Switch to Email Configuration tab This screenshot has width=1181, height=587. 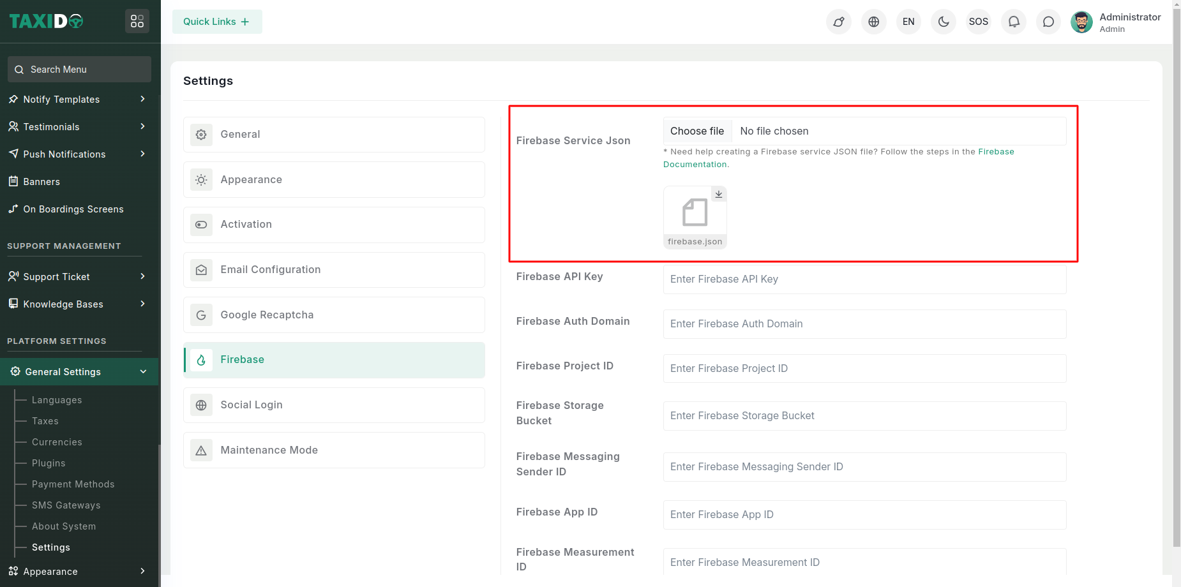click(334, 270)
